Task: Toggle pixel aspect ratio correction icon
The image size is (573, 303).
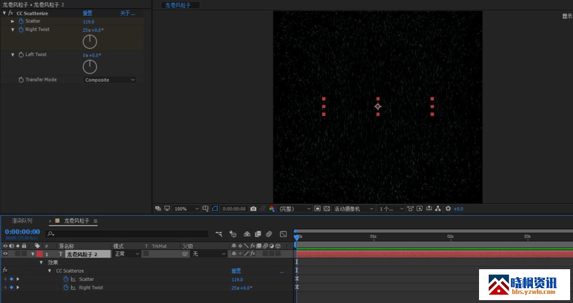Action: [410, 208]
